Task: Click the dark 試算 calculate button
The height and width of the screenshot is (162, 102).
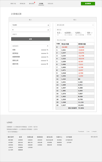Action: (30, 39)
